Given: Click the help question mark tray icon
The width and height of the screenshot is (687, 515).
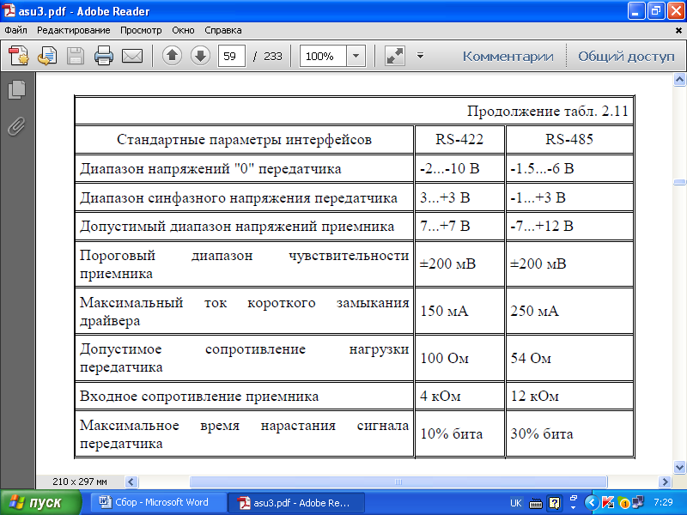Looking at the screenshot, I should pyautogui.click(x=554, y=503).
